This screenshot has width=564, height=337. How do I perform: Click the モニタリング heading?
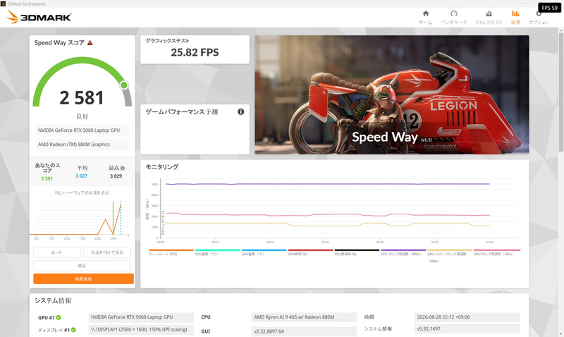click(162, 167)
